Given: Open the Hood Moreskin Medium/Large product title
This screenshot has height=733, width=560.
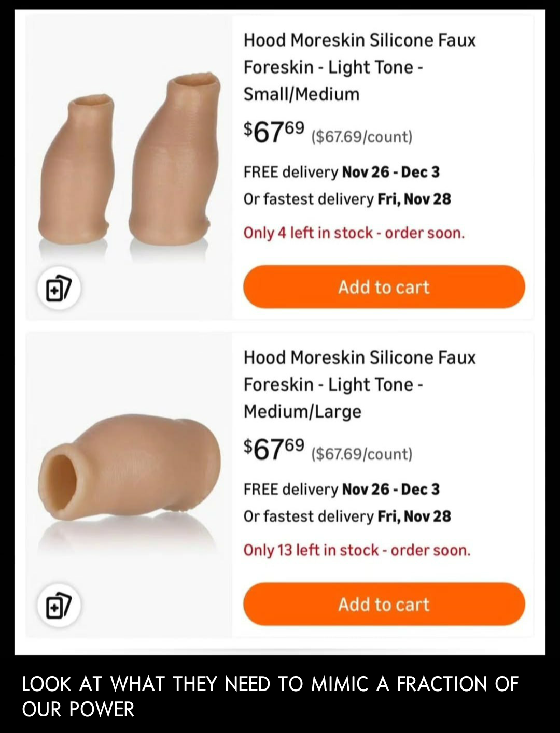Looking at the screenshot, I should click(359, 384).
